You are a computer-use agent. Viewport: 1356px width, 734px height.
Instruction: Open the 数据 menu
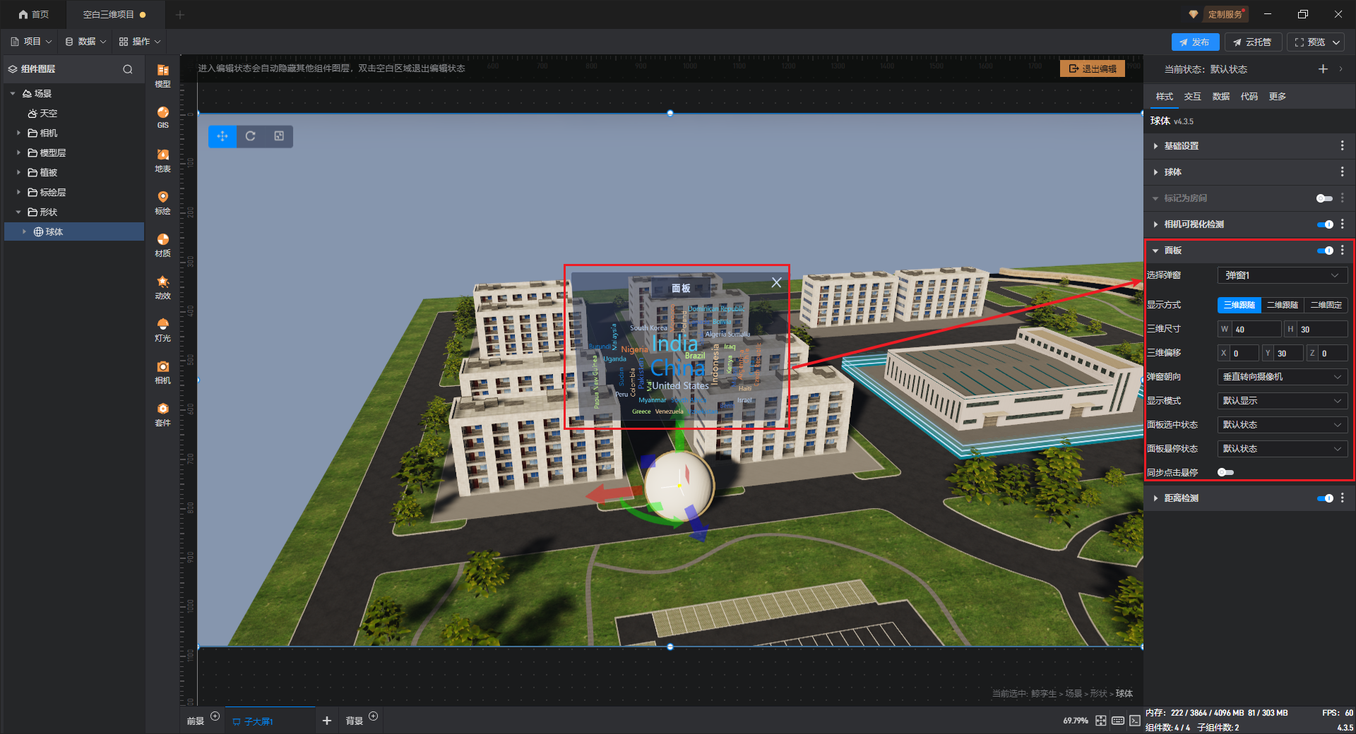(85, 42)
